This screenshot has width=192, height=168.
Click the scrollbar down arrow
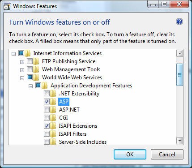pos(180,141)
